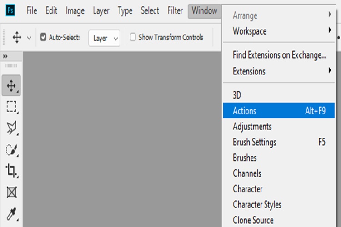
Task: Open Brush Settings panel
Action: [x=279, y=142]
